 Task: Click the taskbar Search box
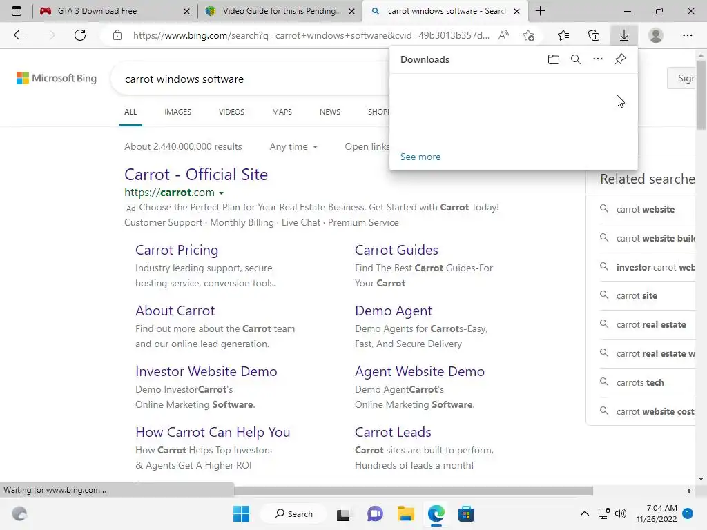click(x=294, y=513)
